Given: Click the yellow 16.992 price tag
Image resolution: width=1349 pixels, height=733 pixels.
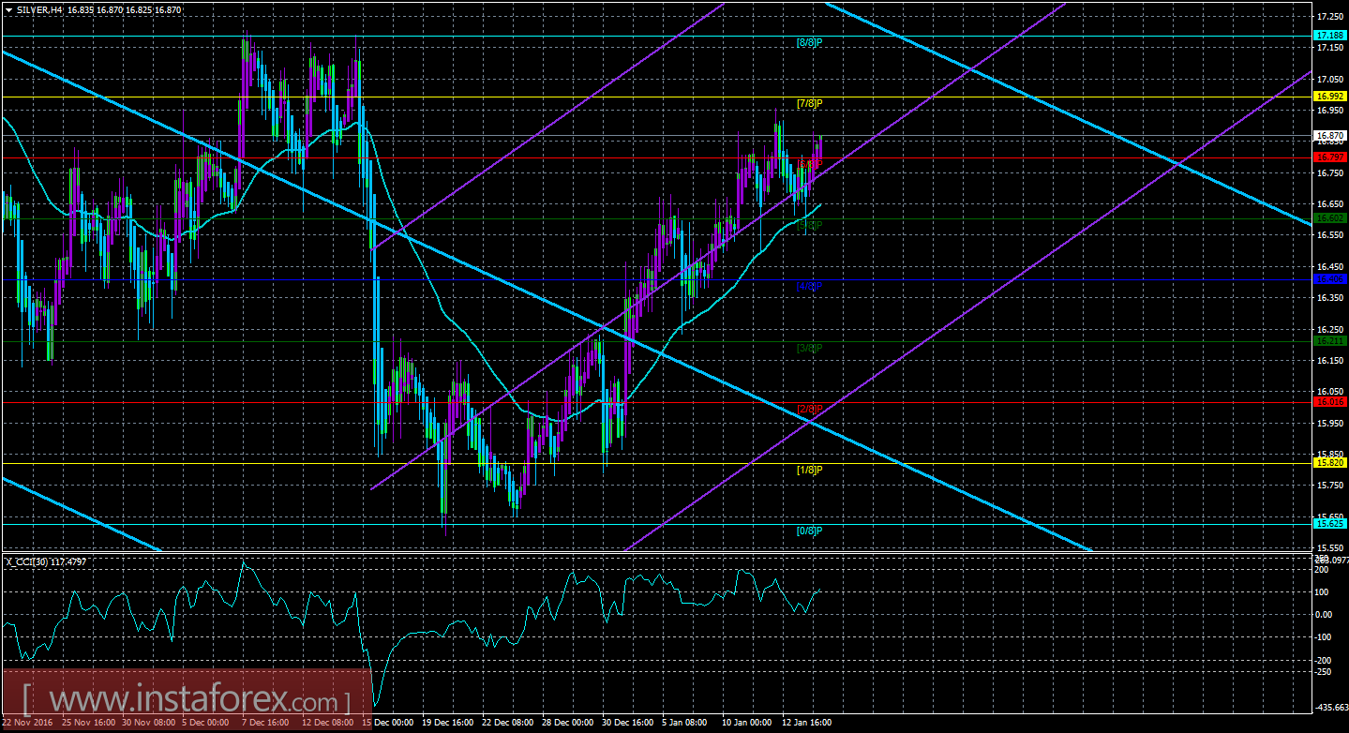Looking at the screenshot, I should pos(1330,96).
